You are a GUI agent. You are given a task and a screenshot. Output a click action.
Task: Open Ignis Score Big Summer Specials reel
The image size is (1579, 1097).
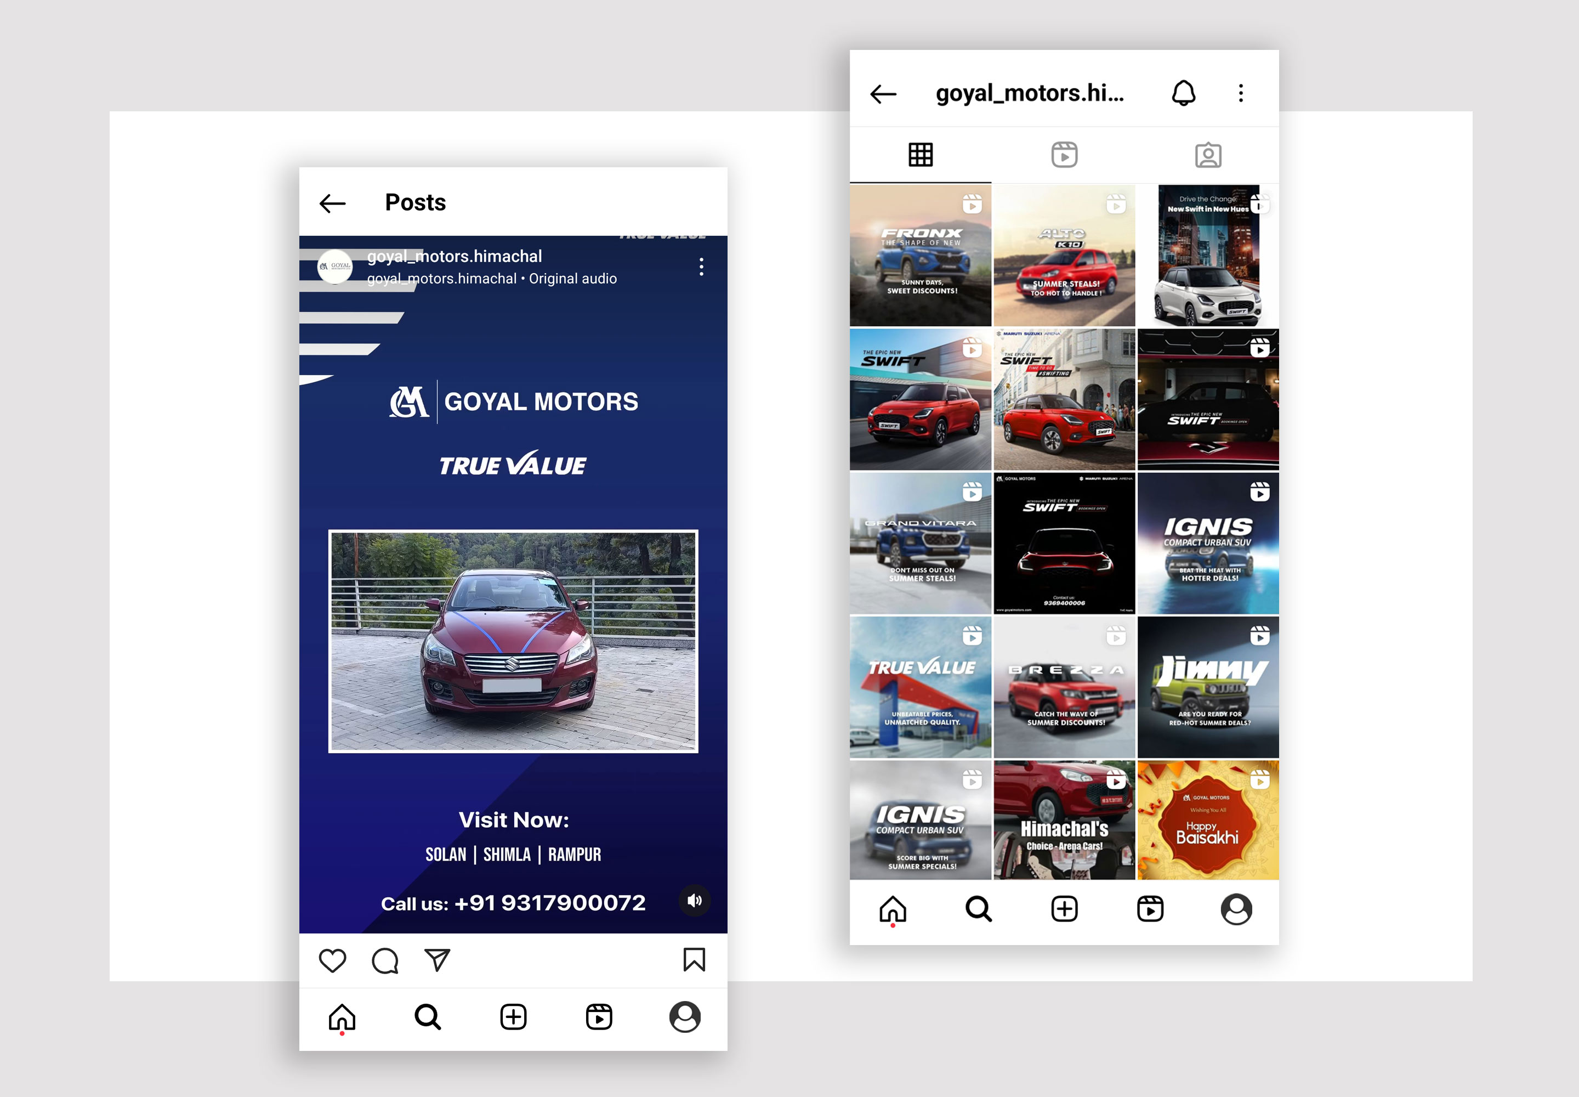[x=920, y=820]
